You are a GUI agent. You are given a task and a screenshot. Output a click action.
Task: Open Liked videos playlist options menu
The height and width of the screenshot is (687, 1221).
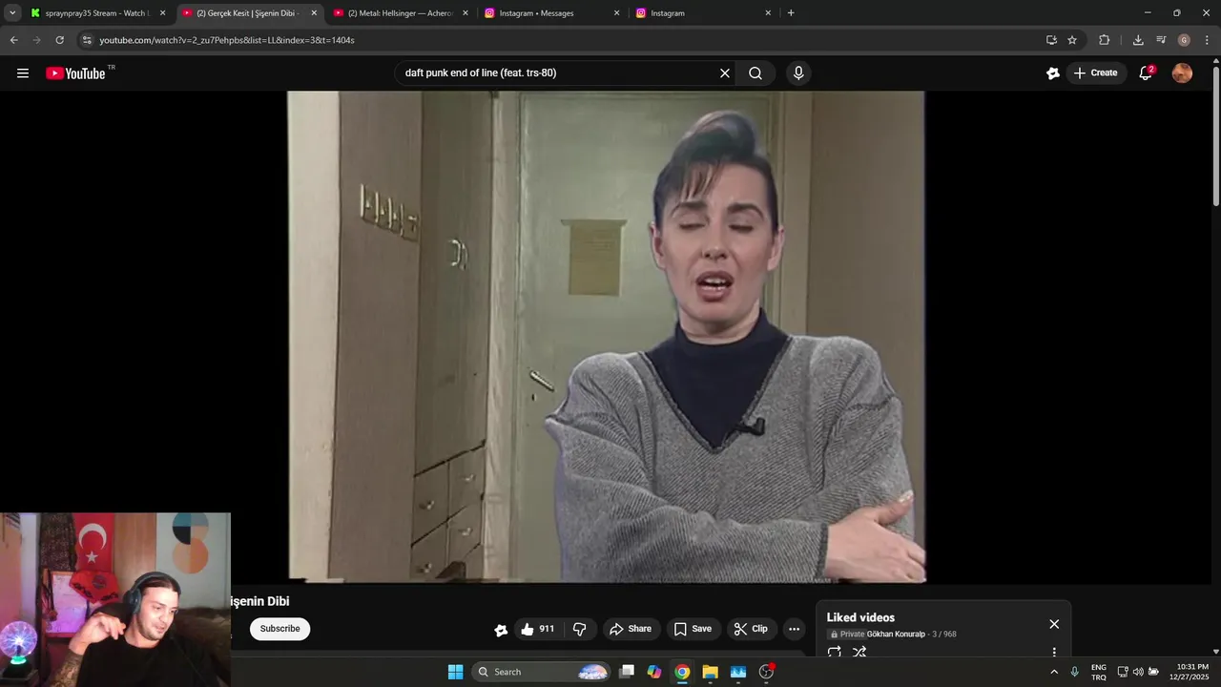tap(1054, 653)
